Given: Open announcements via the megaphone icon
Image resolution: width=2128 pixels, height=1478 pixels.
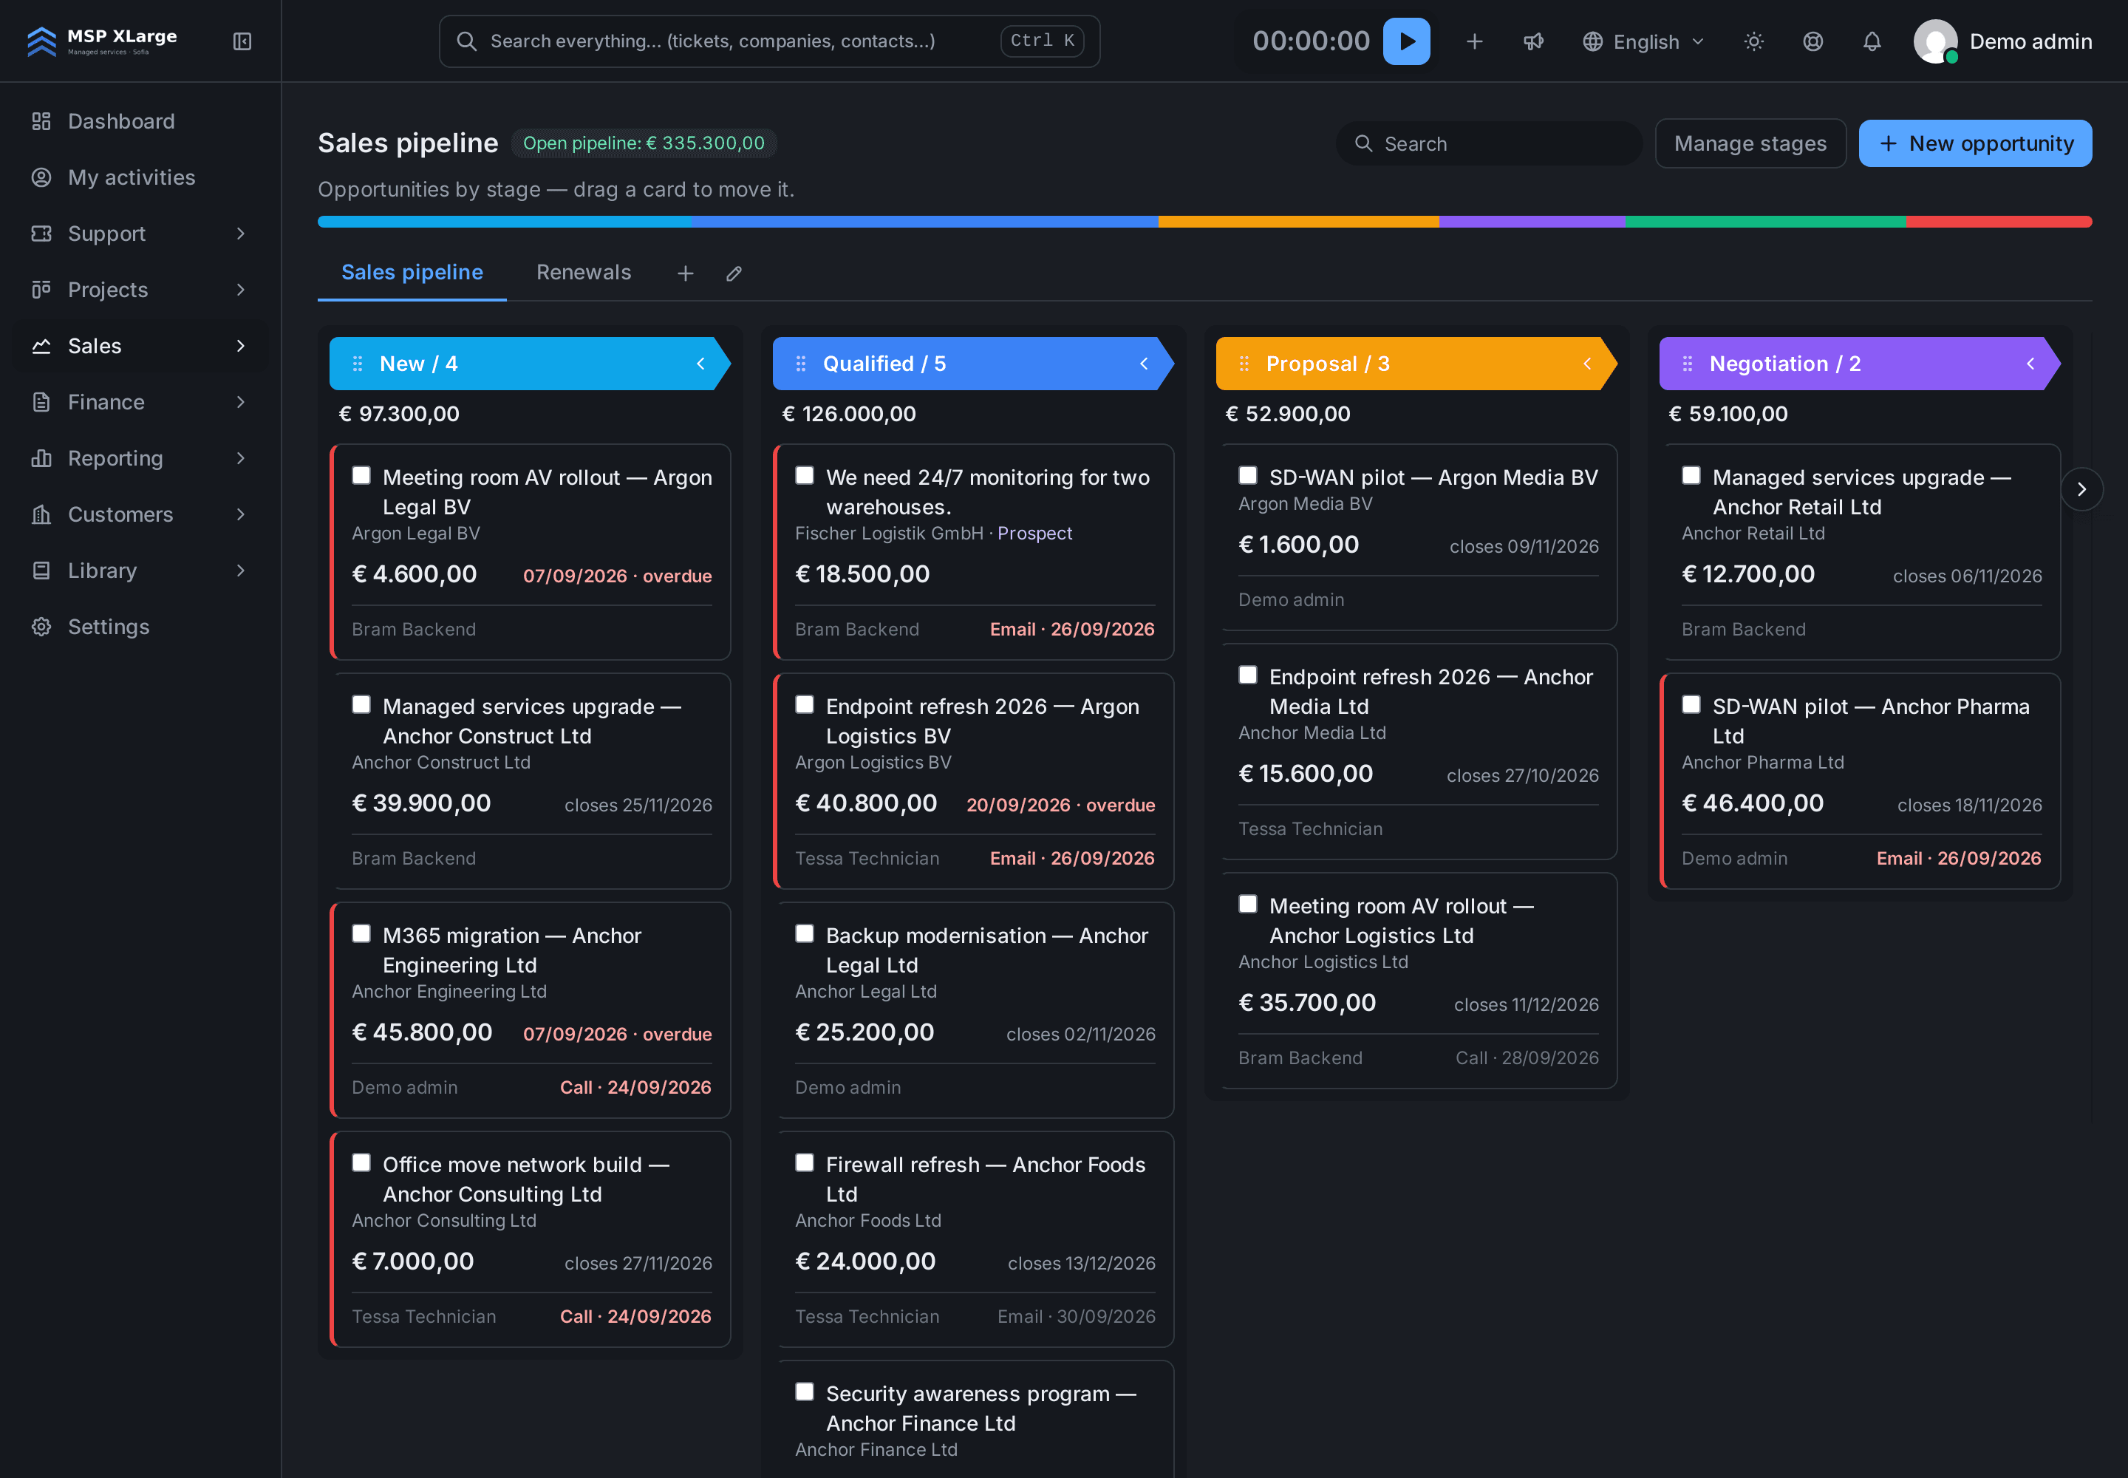Looking at the screenshot, I should (x=1533, y=41).
